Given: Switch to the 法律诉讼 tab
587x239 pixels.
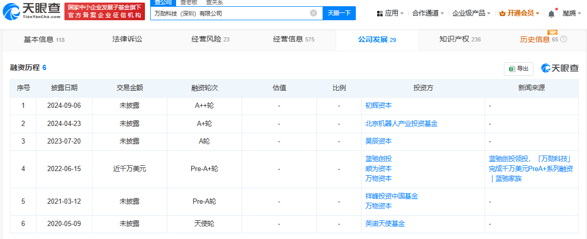Looking at the screenshot, I should [x=127, y=39].
